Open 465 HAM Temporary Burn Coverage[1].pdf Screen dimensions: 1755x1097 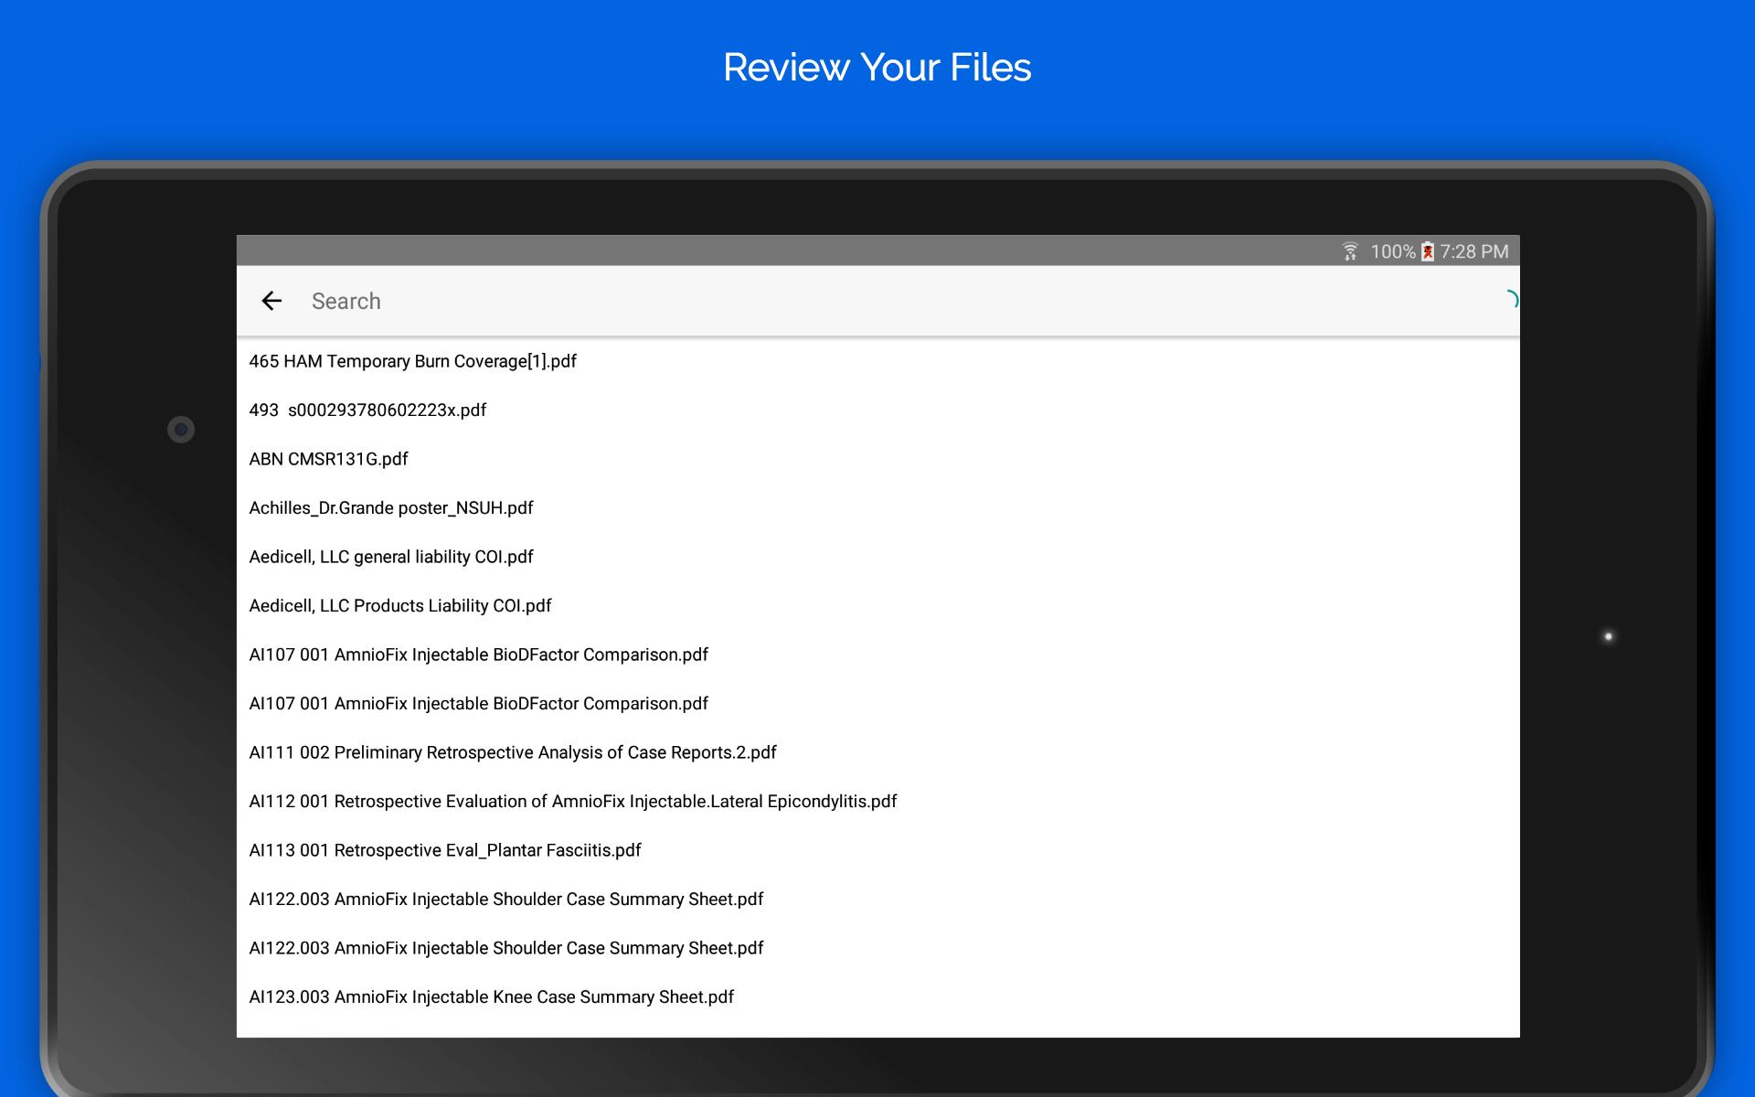point(877,361)
